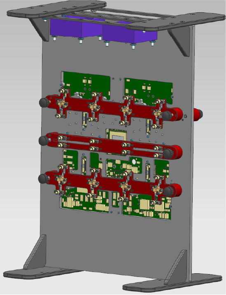The height and width of the screenshot is (295, 226).
Task: Click the middle red slotted clamp bar
Action: click(111, 146)
